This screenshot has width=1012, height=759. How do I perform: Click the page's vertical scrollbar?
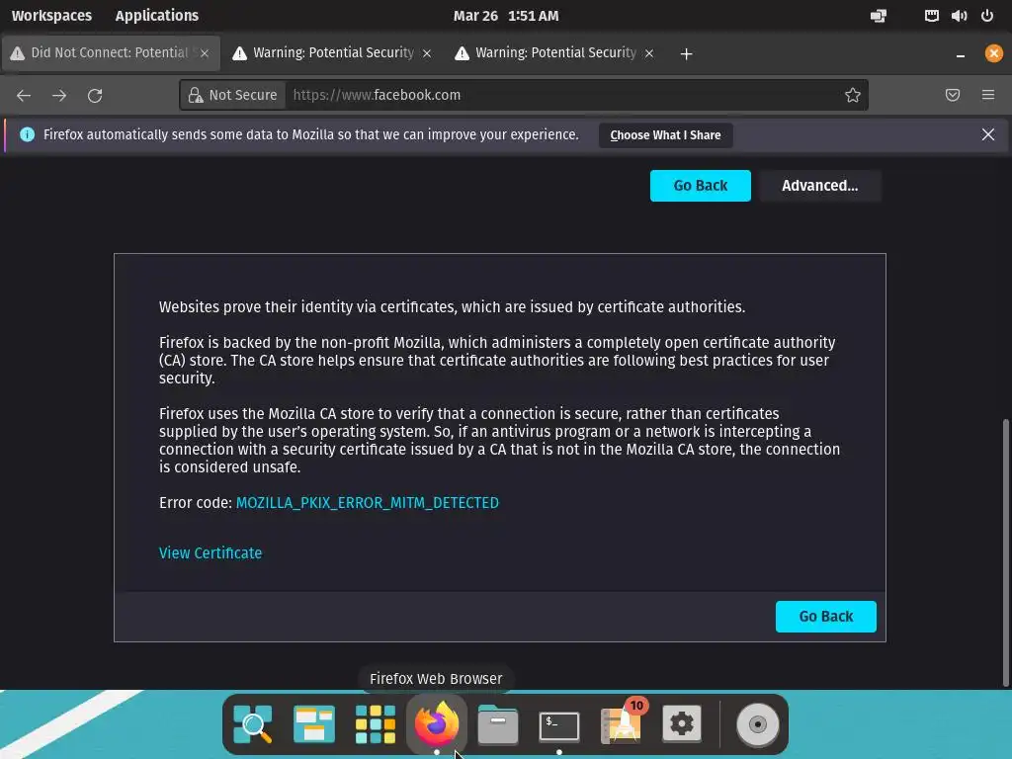click(x=1005, y=551)
